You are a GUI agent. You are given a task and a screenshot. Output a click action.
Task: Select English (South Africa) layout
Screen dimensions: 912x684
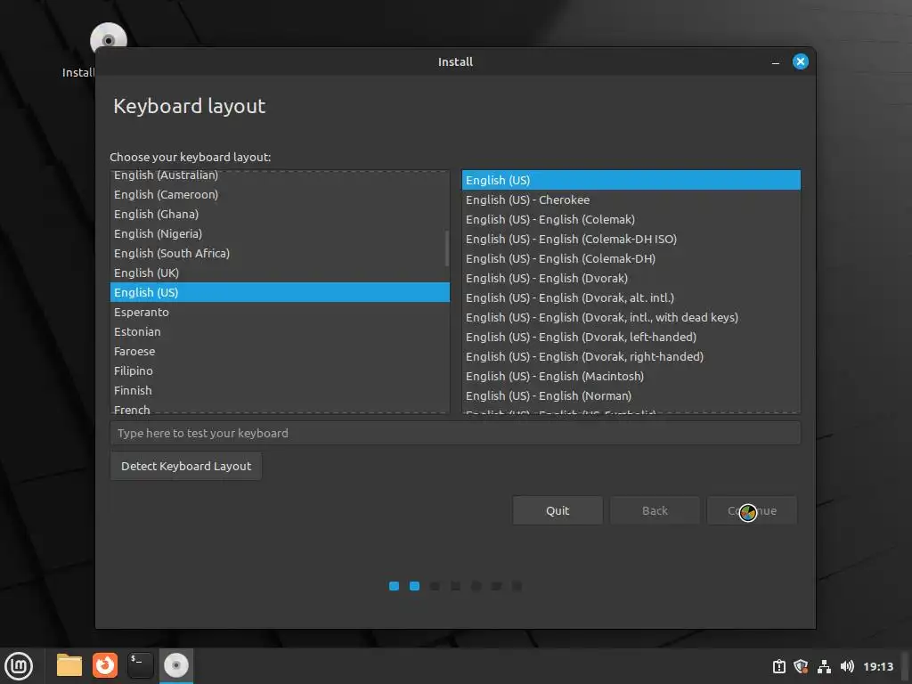click(x=280, y=253)
